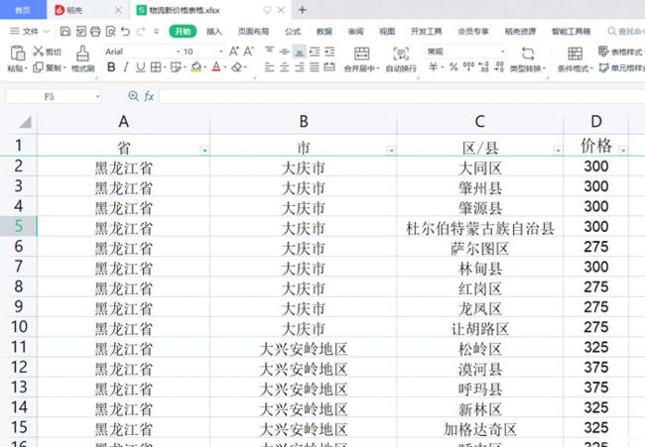Save the workbook with the save icon
Screen dimensions: 645x447
[64, 32]
